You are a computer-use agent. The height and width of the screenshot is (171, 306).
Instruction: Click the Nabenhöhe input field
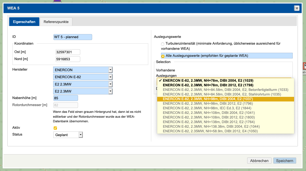click(66, 98)
